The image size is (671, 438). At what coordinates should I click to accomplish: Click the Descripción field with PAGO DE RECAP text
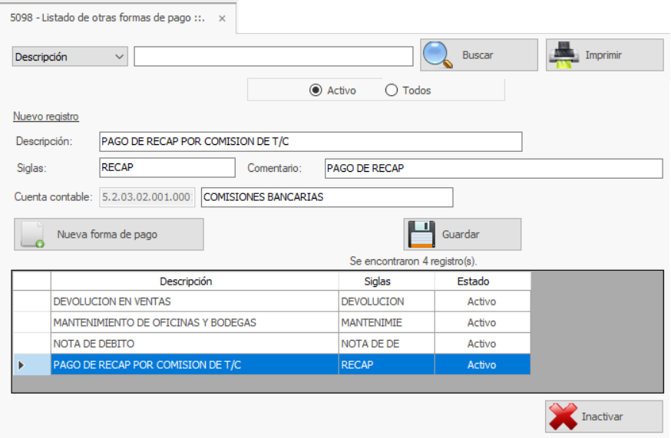[x=311, y=141]
